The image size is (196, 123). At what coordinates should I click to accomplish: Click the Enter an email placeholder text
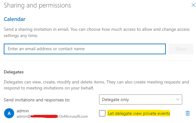[46, 49]
